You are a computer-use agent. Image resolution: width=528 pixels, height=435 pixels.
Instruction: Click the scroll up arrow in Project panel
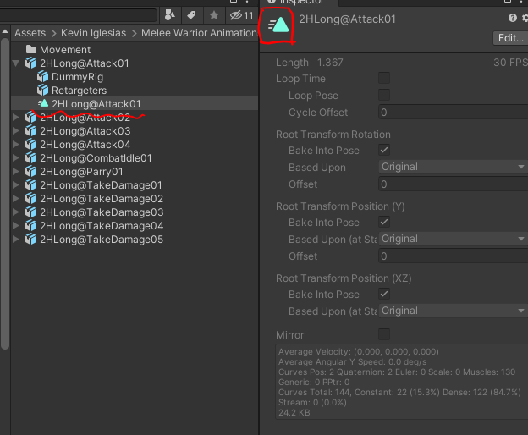tap(5, 31)
